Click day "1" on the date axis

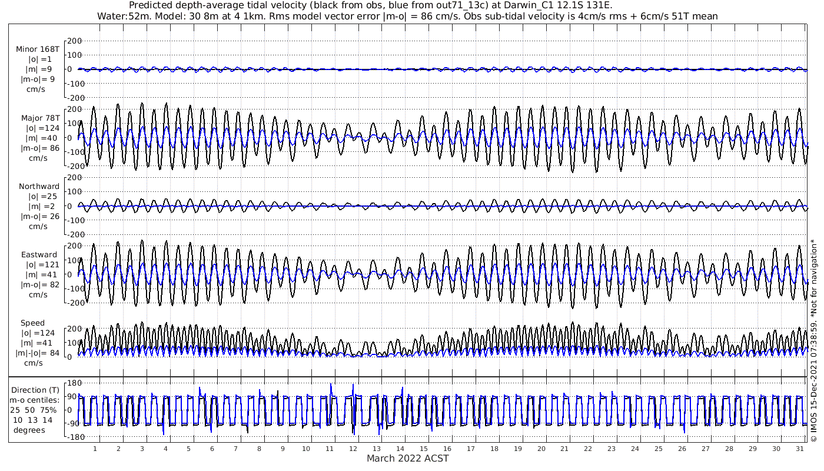[95, 449]
